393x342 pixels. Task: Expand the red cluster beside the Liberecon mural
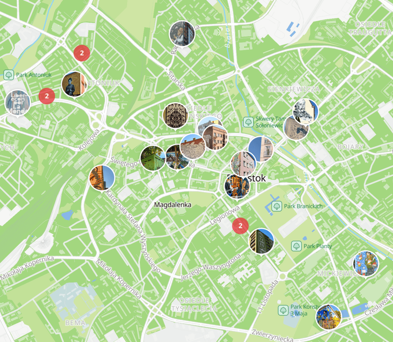click(47, 96)
